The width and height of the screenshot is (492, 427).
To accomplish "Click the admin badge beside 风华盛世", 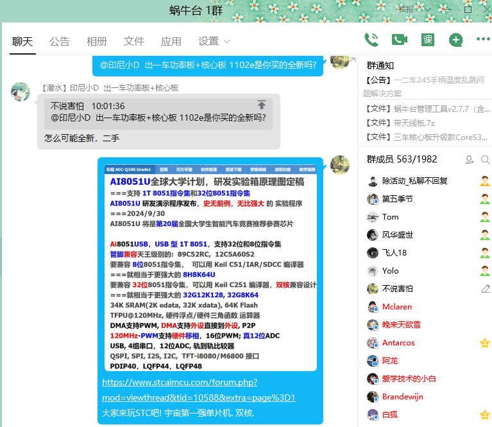I will pos(485,235).
